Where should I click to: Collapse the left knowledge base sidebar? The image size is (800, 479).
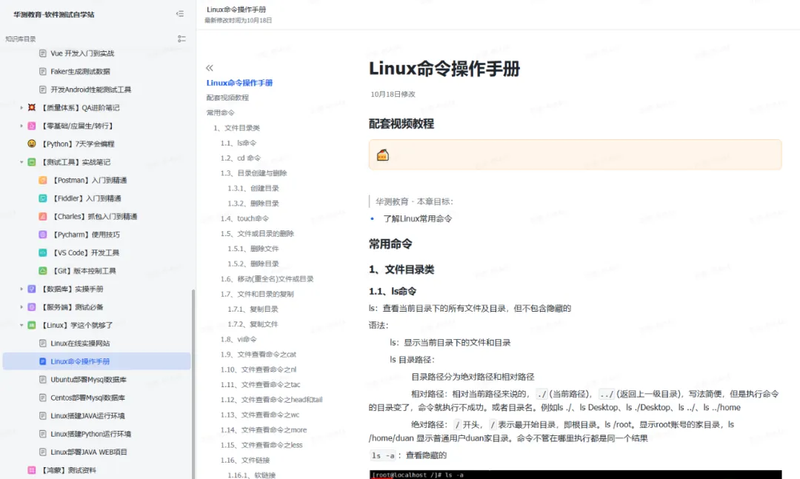tap(179, 14)
